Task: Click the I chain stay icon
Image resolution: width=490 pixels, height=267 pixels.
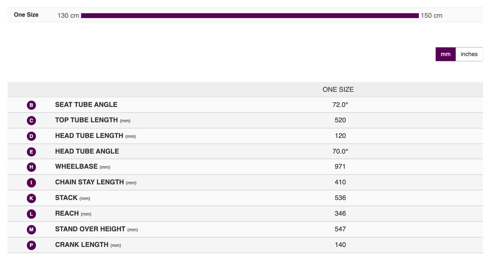Action: pos(31,183)
